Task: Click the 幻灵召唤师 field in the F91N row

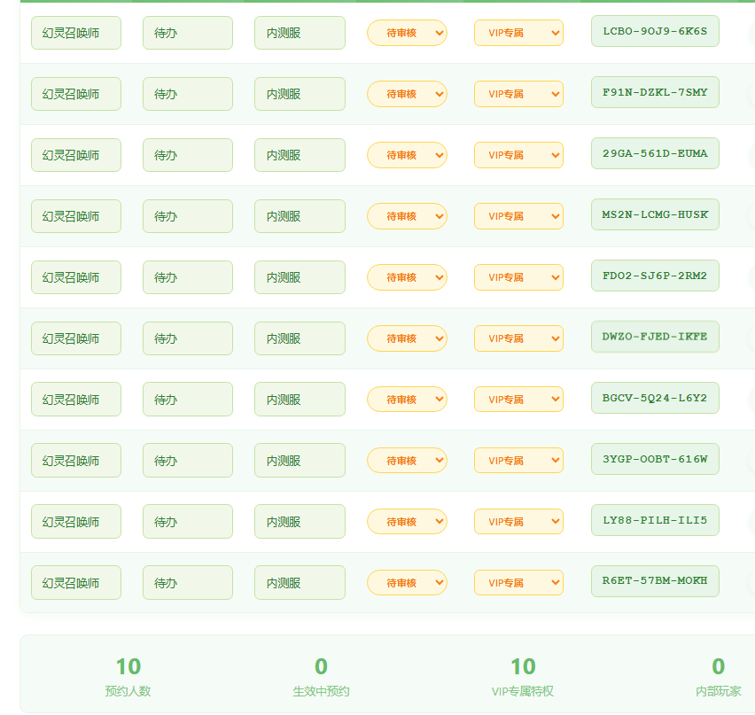Action: point(76,94)
